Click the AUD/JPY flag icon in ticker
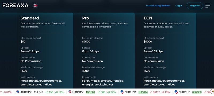Image resolution: width=214 pixels, height=96 pixels. tap(18, 92)
